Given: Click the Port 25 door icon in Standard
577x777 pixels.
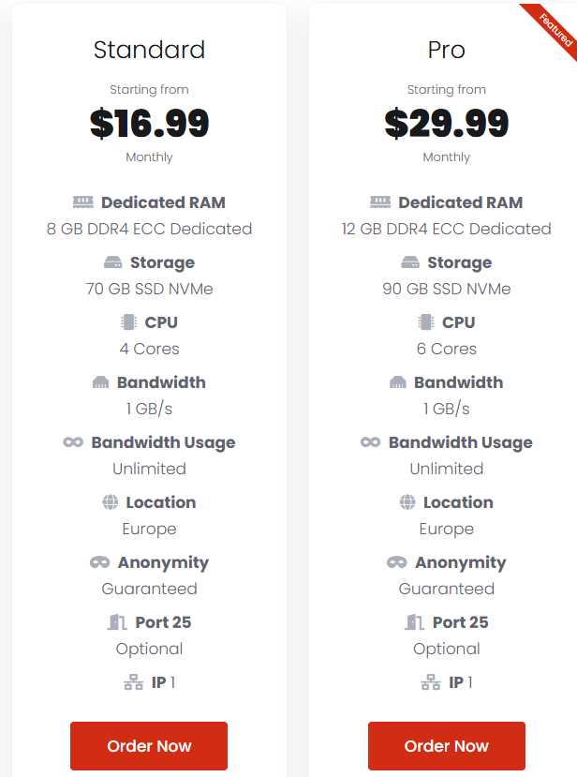Looking at the screenshot, I should pyautogui.click(x=117, y=622).
